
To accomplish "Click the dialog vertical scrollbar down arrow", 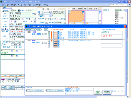I will click(125, 94).
